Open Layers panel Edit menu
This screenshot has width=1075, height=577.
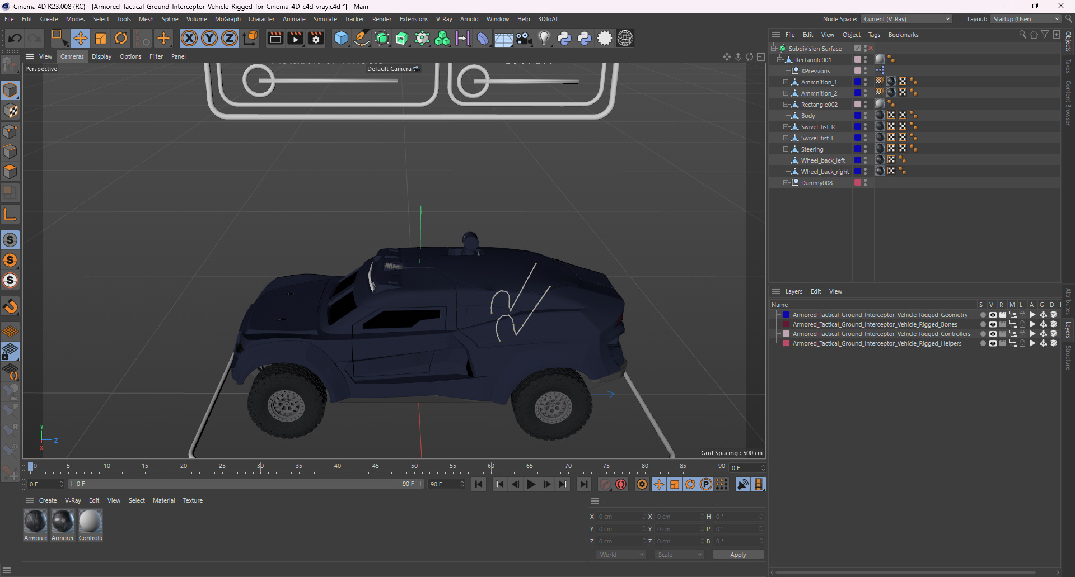[816, 291]
